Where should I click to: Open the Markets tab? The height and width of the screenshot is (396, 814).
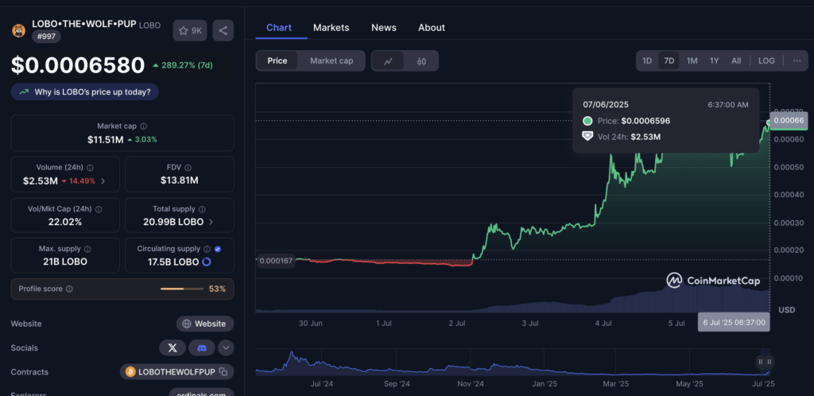click(331, 28)
